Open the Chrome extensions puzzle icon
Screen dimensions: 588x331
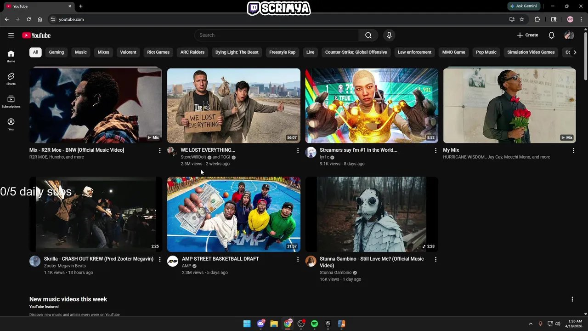pos(537,19)
